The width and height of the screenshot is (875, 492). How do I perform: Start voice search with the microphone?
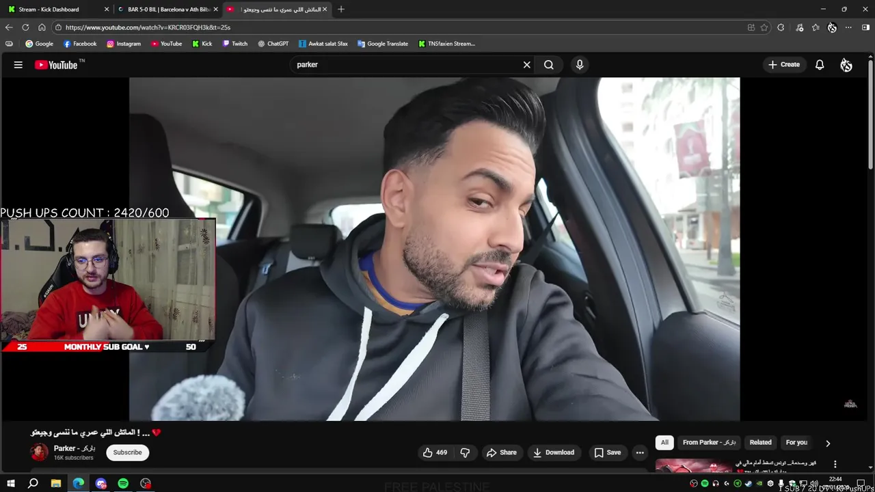pos(580,65)
